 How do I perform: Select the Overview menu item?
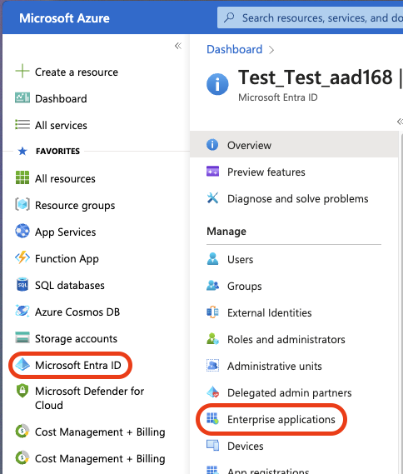294,145
